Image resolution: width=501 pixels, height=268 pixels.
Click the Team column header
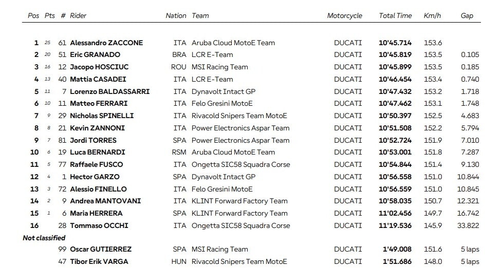coord(200,15)
